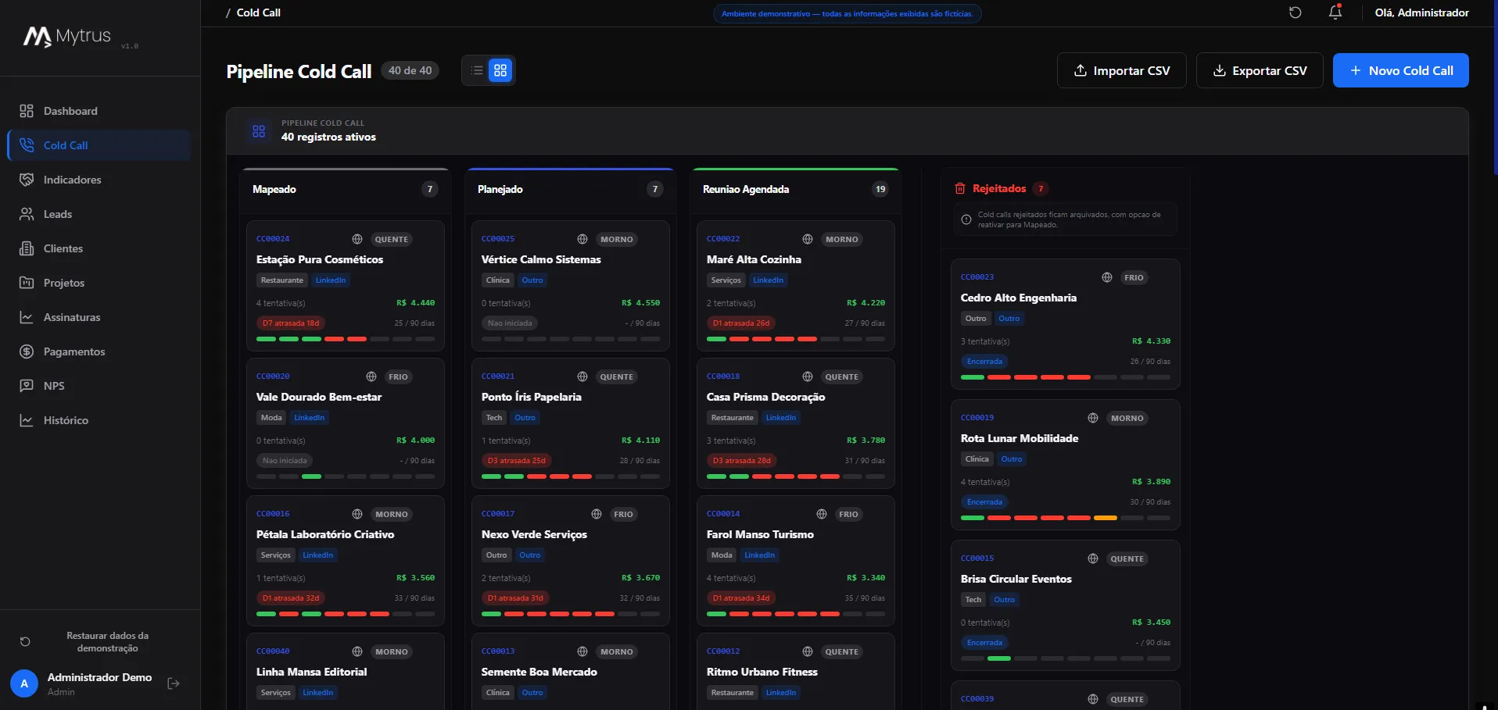Click Importar CSV button

(x=1122, y=70)
